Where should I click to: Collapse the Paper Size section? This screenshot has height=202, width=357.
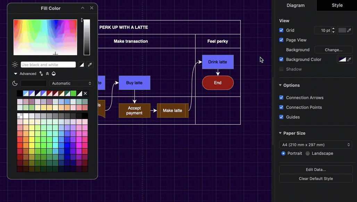click(280, 133)
